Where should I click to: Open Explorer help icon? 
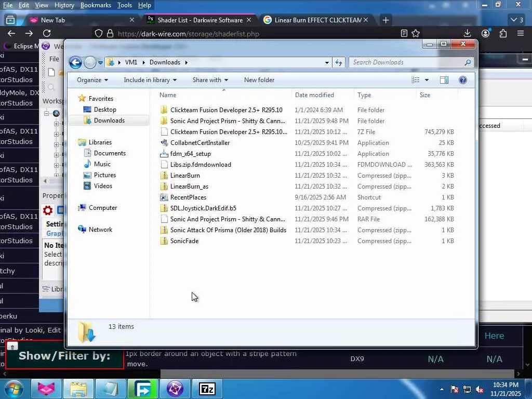(463, 80)
